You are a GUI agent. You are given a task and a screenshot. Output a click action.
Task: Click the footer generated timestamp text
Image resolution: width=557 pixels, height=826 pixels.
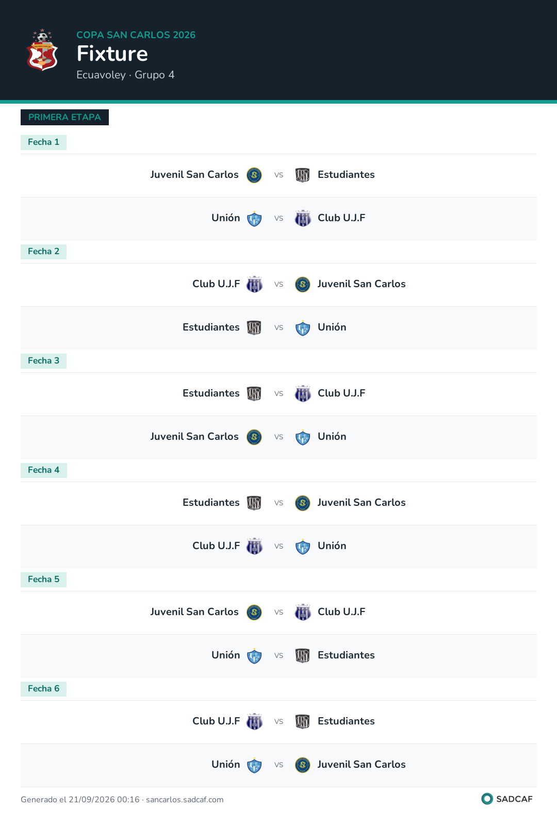[x=122, y=800]
